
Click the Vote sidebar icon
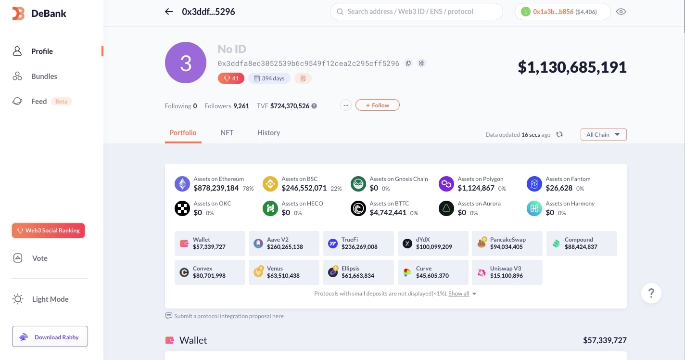[x=18, y=258]
